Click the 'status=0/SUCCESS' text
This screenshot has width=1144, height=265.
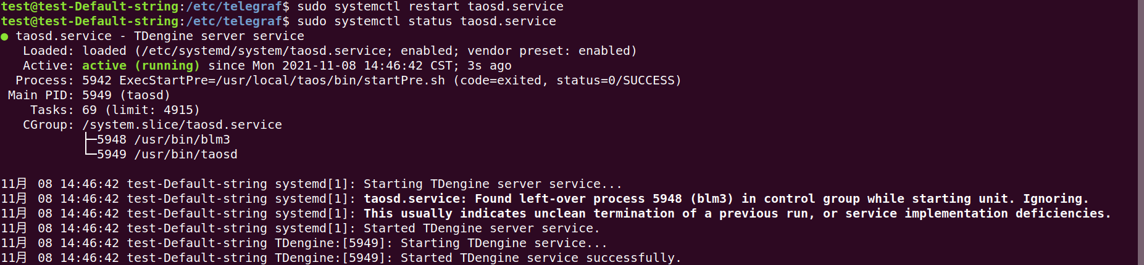616,81
